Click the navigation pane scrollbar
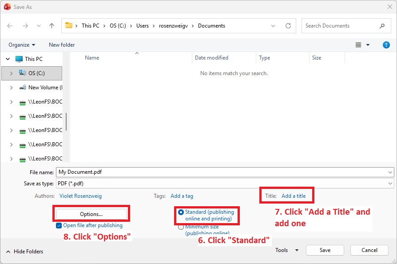397x264 pixels. click(66, 122)
